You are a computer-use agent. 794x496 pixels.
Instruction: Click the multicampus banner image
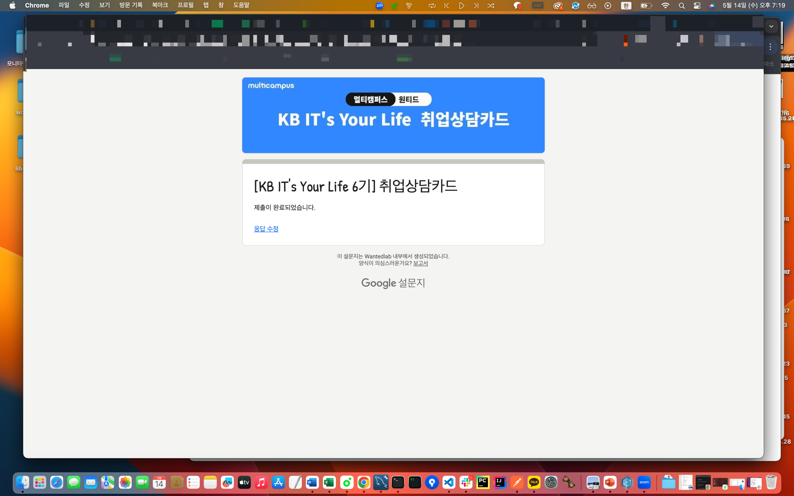click(393, 115)
